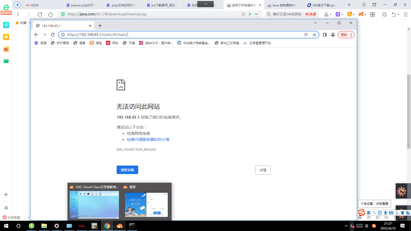Click the Sogou 英 language toggle in IME bar
Screen dimensions: 411x231
pos(369,213)
